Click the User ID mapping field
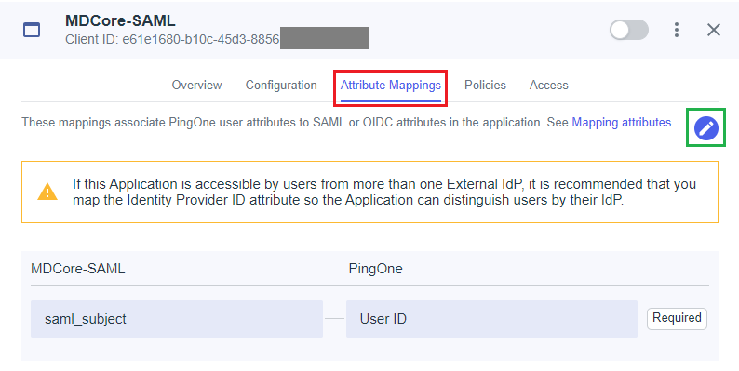The height and width of the screenshot is (371, 739). point(491,319)
